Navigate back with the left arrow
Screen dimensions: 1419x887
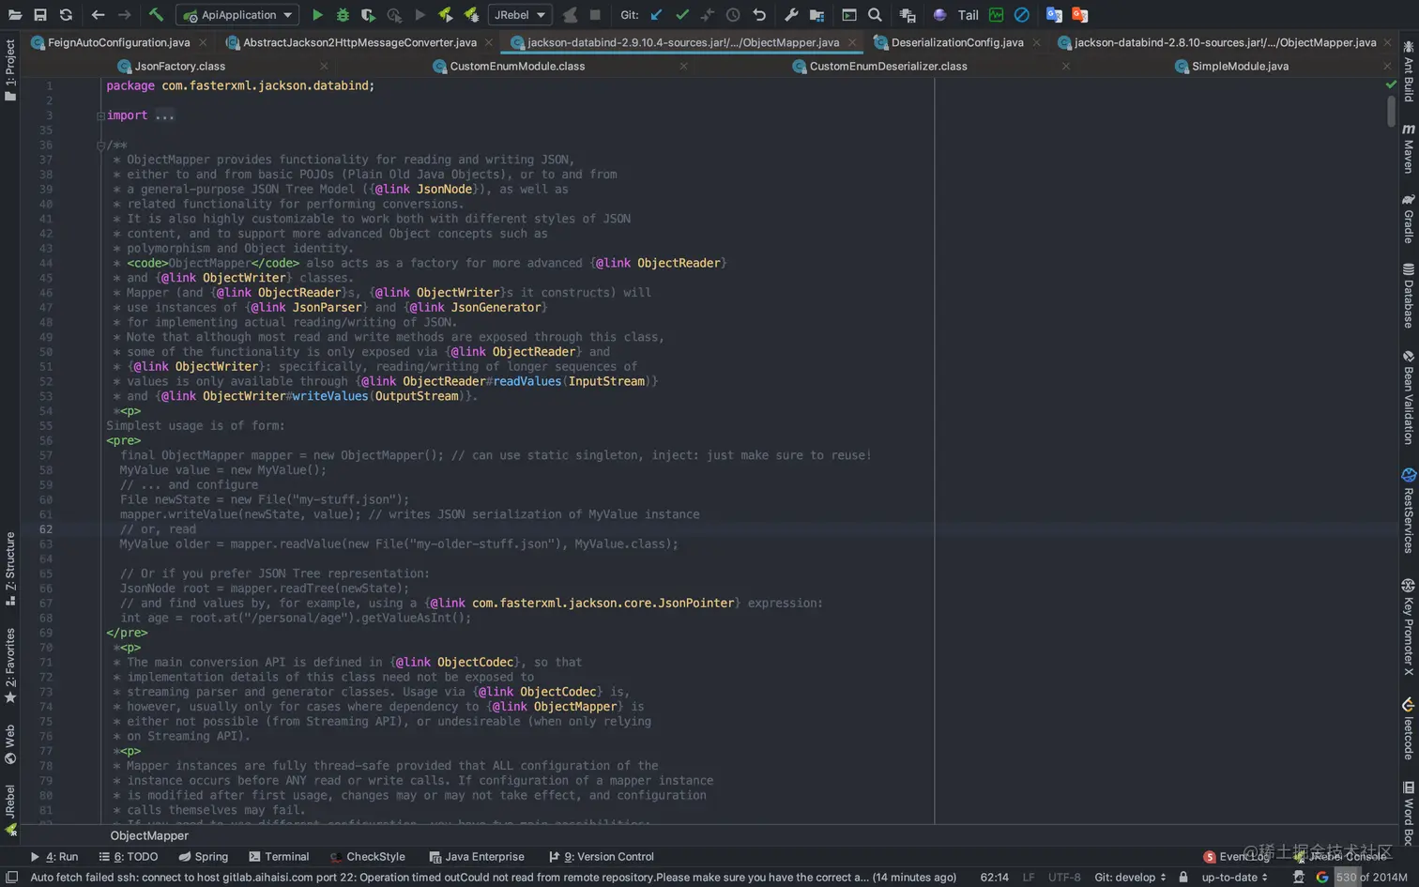pyautogui.click(x=98, y=15)
